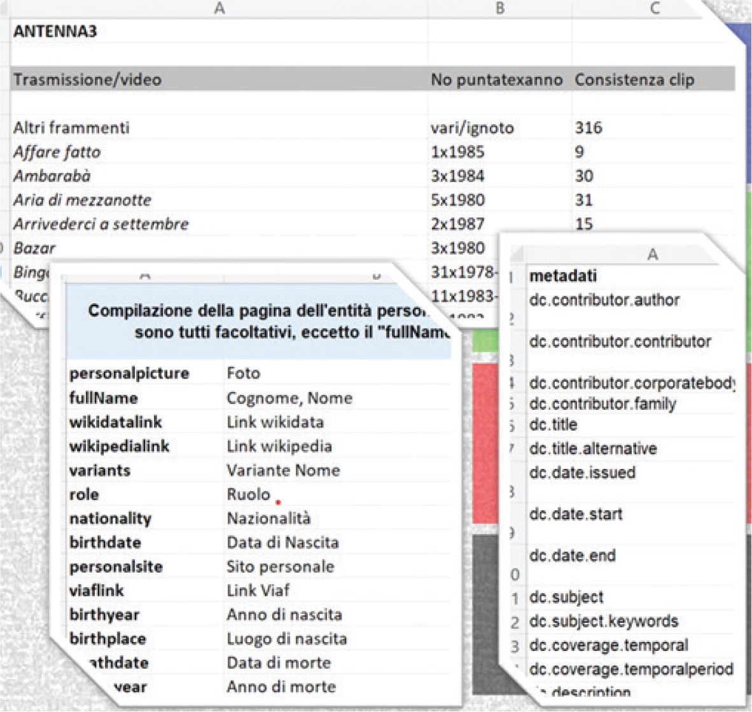Screen dimensions: 752x712
Task: Select the dc.title.alternative cell
Action: tap(630, 449)
